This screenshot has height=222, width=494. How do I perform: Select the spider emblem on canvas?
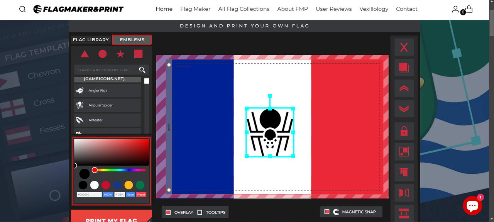tap(270, 132)
